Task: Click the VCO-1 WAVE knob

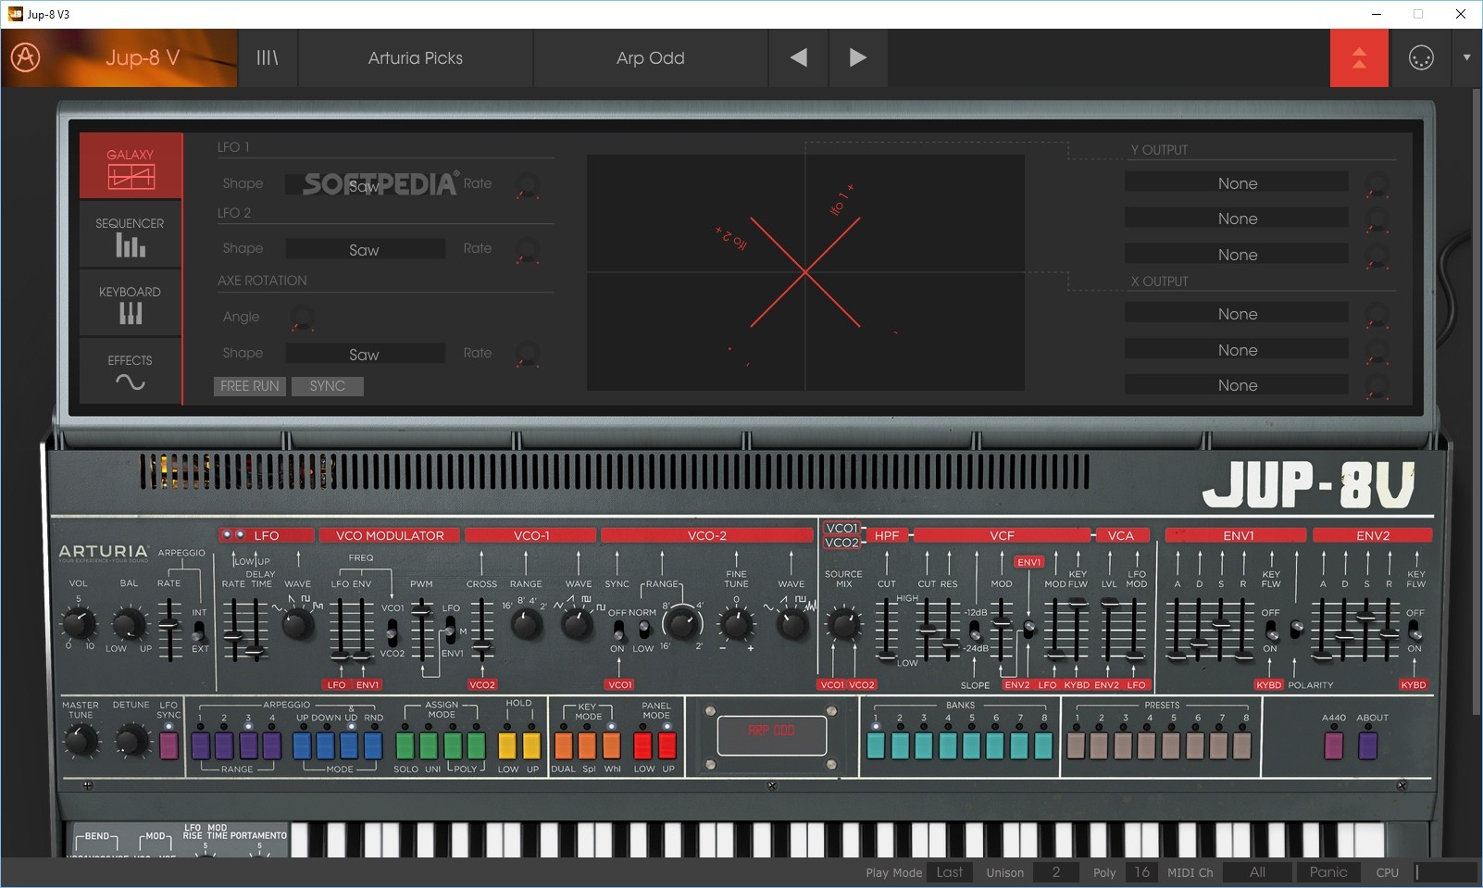Action: coord(578,624)
